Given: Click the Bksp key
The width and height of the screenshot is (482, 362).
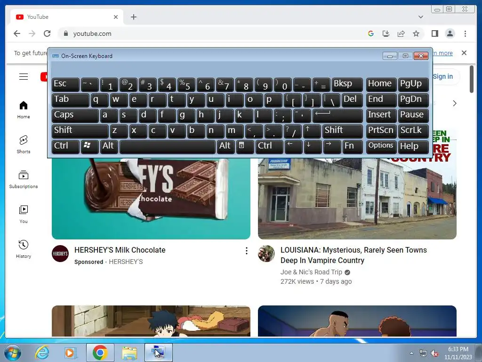Looking at the screenshot, I should click(347, 85).
